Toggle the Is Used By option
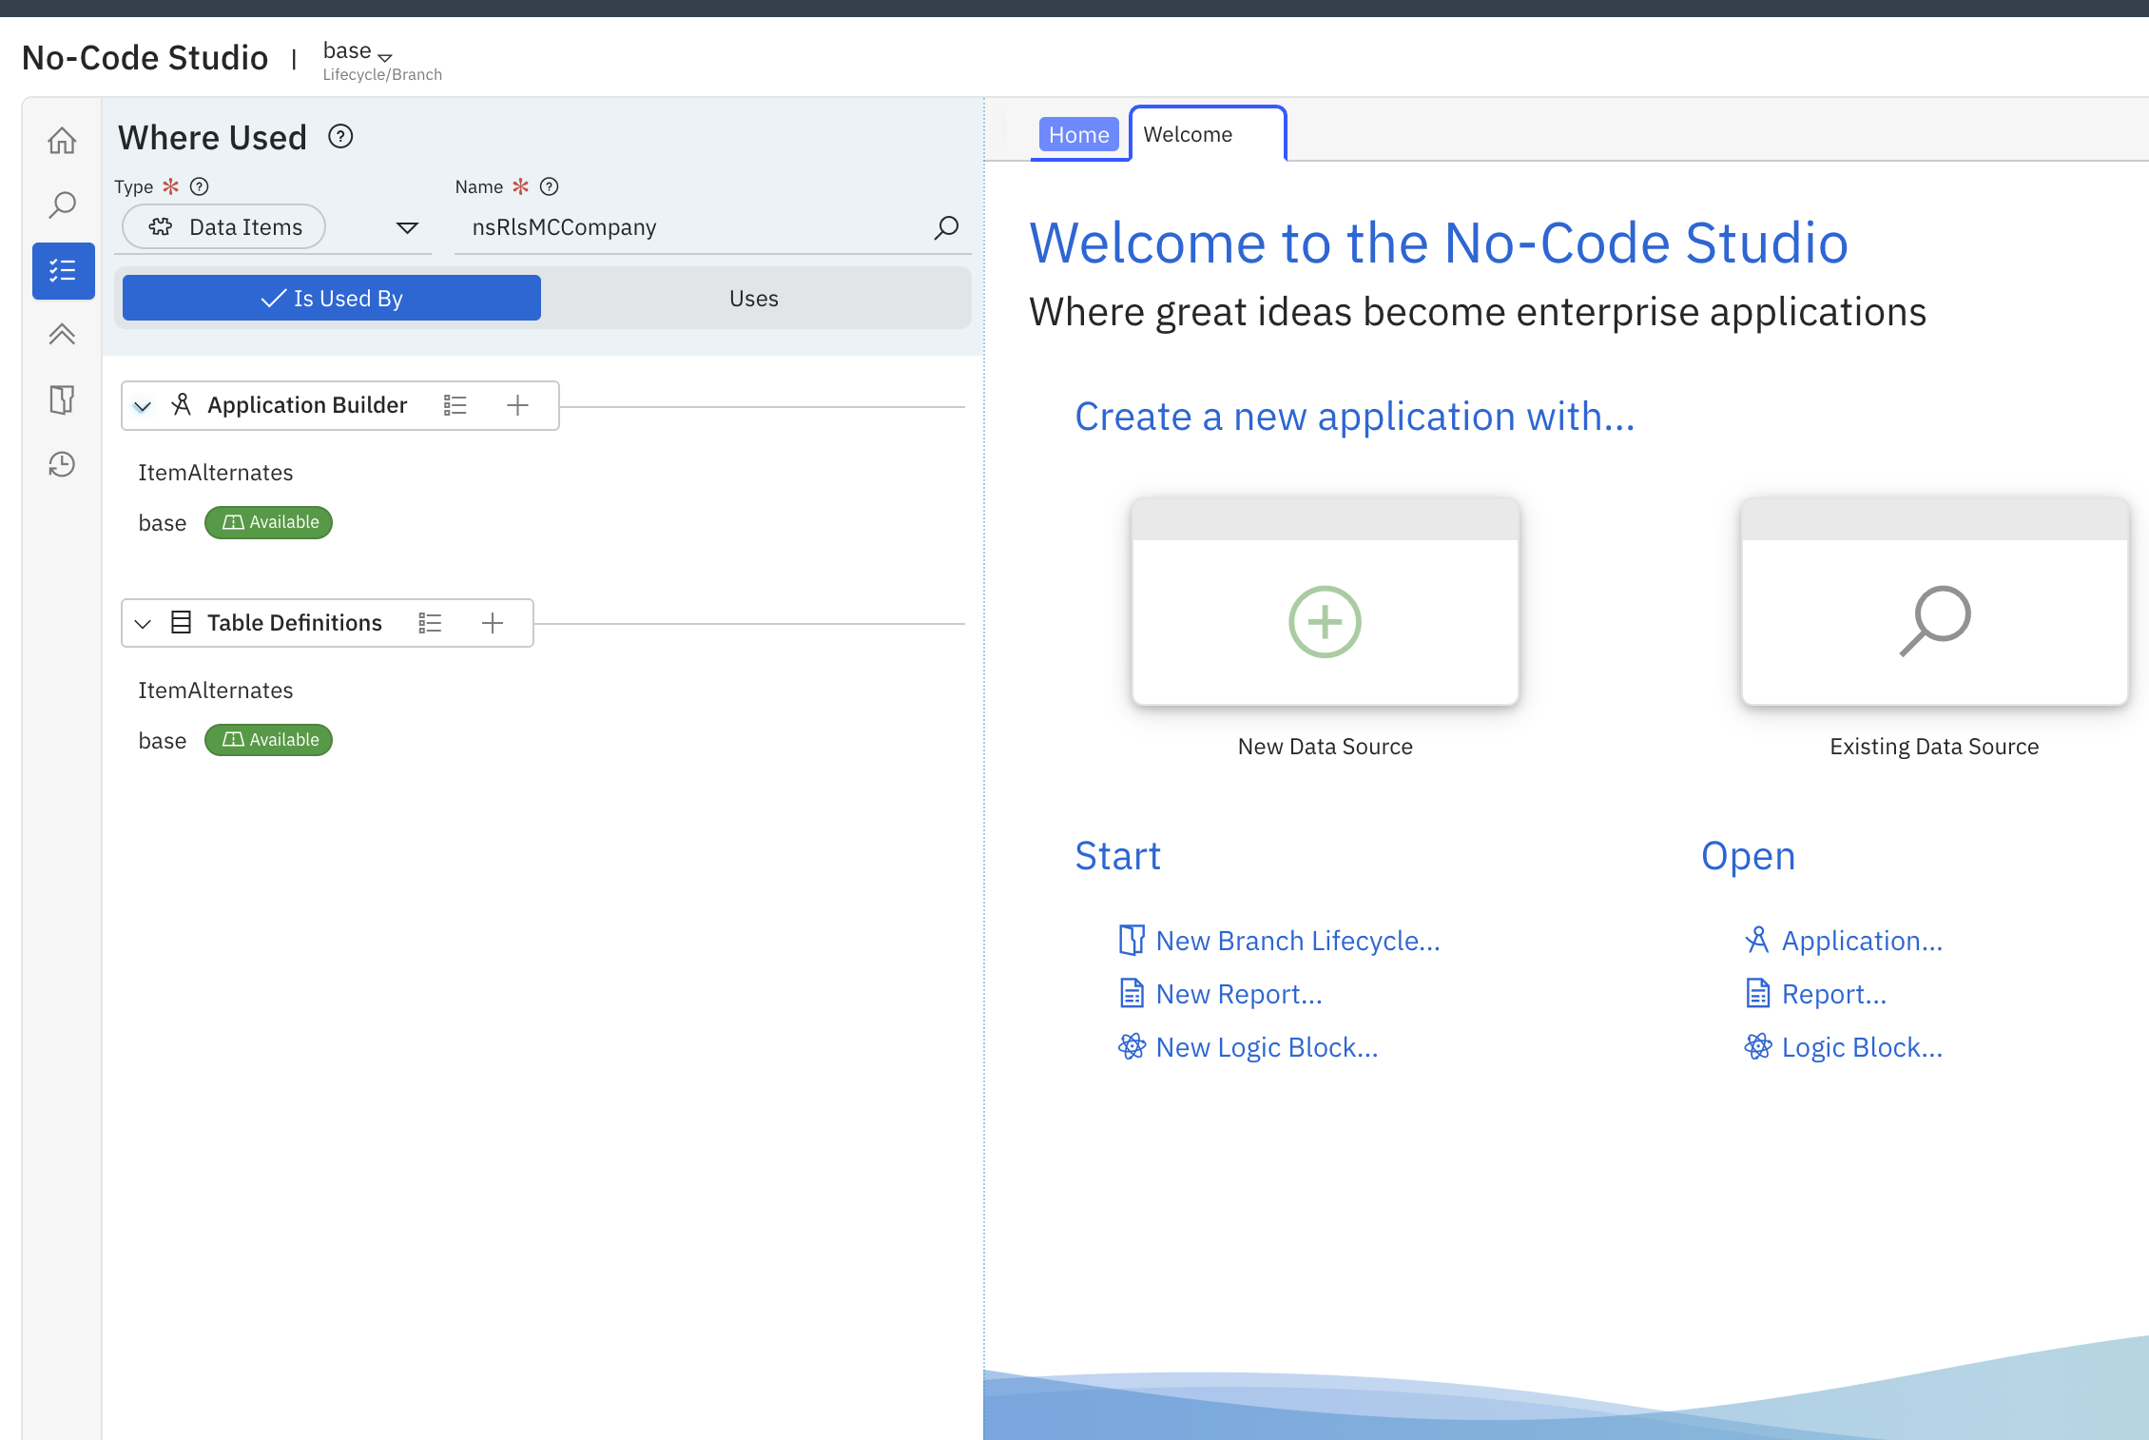This screenshot has width=2149, height=1440. pyautogui.click(x=332, y=298)
